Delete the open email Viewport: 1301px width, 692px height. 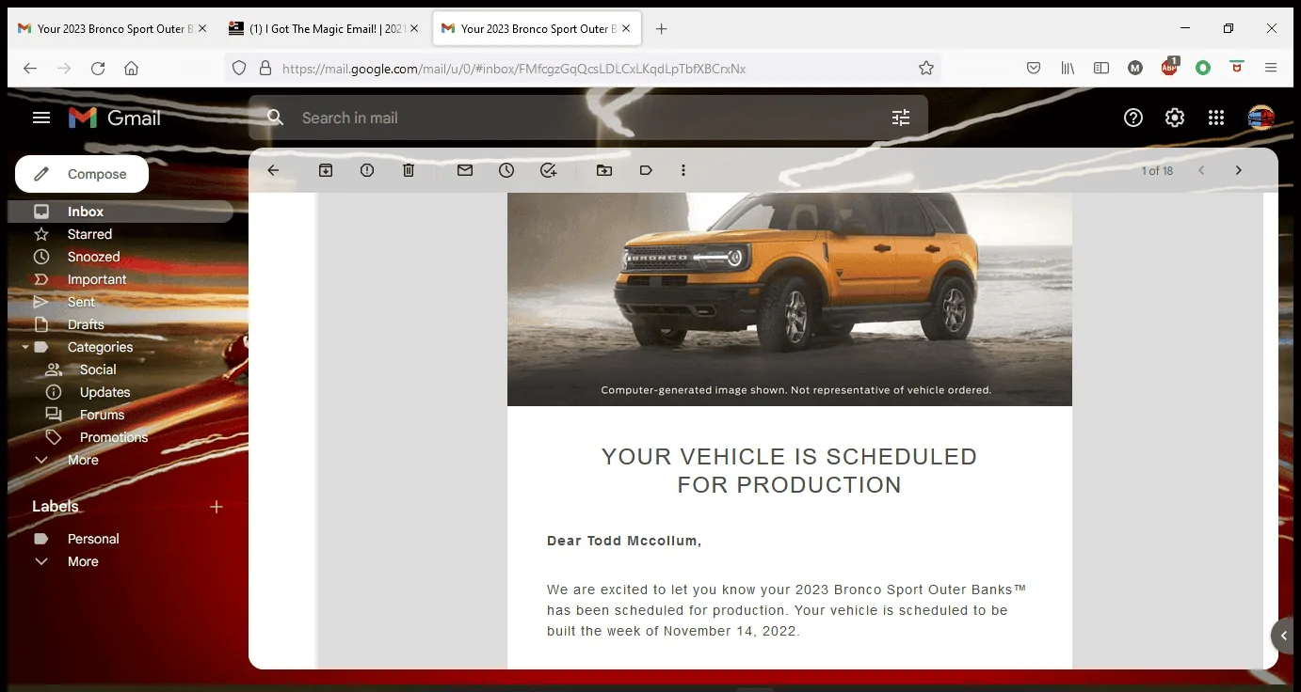408,170
